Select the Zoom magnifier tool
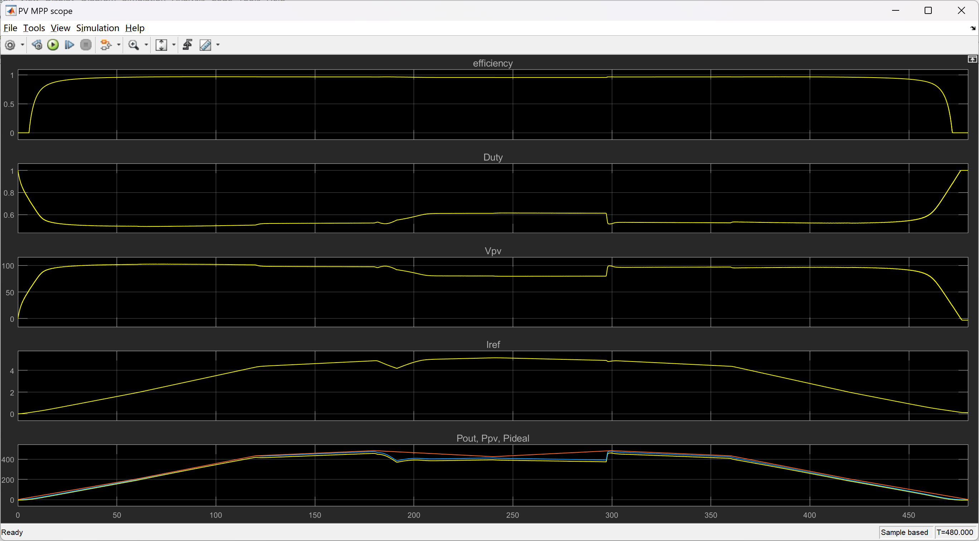Viewport: 979px width, 541px height. 133,45
